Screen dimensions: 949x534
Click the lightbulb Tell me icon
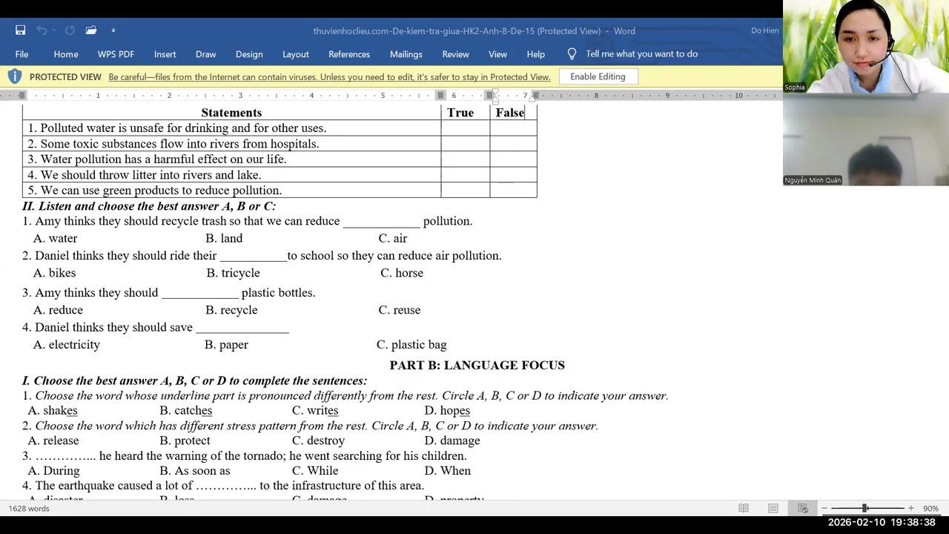click(572, 54)
